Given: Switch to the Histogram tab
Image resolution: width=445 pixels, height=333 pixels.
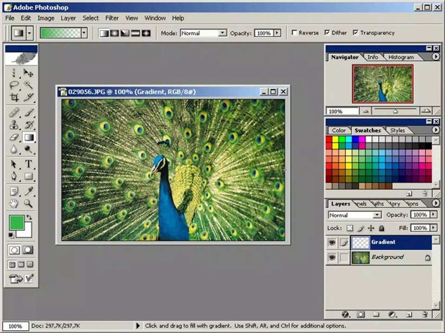Looking at the screenshot, I should (x=401, y=57).
